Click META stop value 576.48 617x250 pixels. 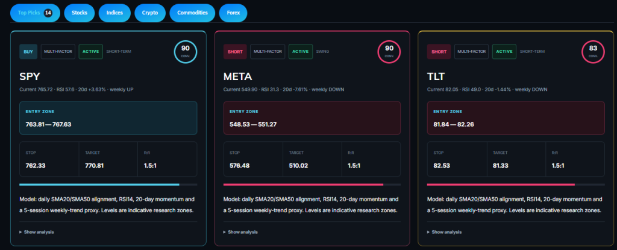click(x=240, y=166)
